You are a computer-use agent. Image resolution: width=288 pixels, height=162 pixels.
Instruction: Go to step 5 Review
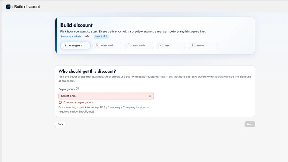click(x=203, y=46)
